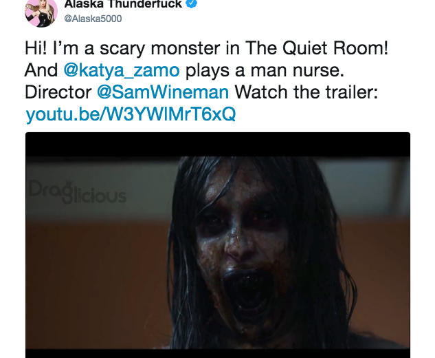This screenshot has width=435, height=358.
Task: Click the crown atop the Draglicious logo
Action: coord(69,183)
